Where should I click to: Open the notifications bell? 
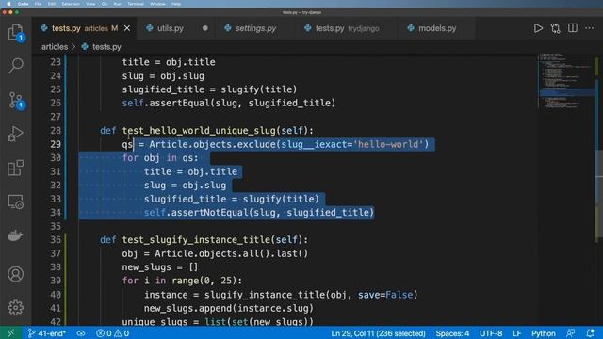click(591, 333)
